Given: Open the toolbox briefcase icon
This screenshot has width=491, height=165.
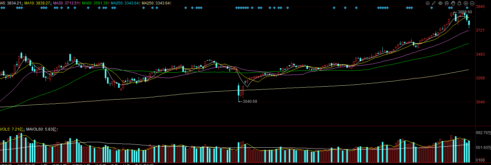Looking at the screenshot, I should click(447, 3).
